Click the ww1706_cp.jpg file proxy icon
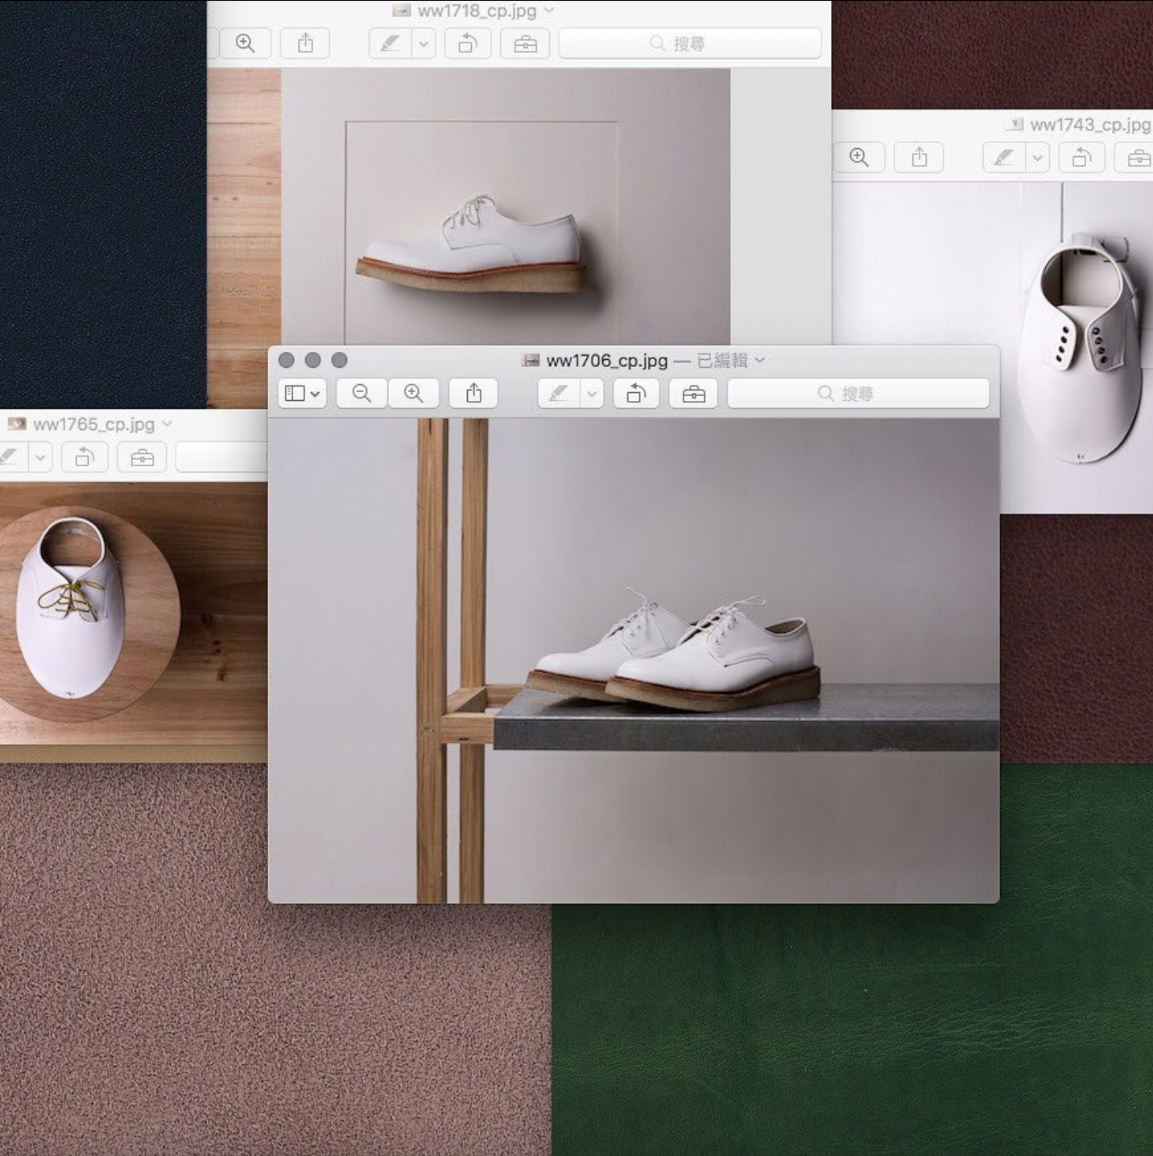This screenshot has width=1153, height=1156. point(530,361)
